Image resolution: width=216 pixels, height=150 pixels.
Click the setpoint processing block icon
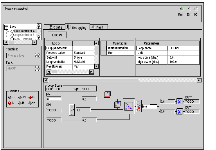pyautogui.click(x=117, y=105)
